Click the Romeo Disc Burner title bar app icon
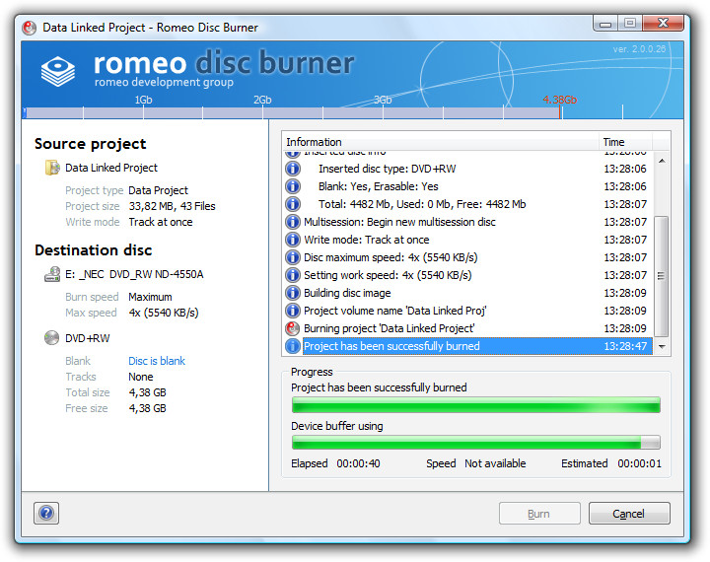This screenshot has width=710, height=562. click(30, 28)
